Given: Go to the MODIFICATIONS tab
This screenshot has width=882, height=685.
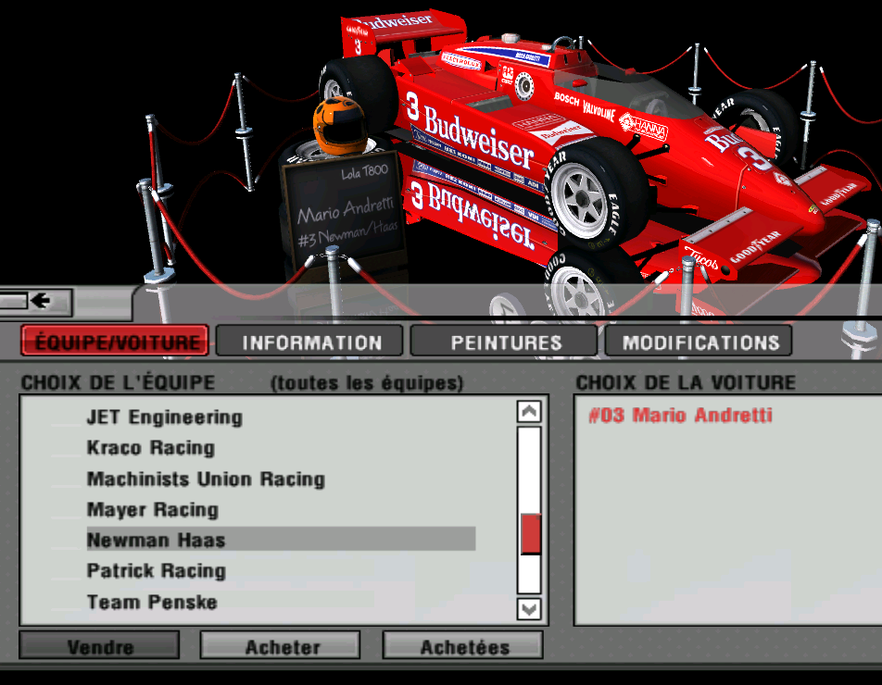Looking at the screenshot, I should tap(699, 341).
